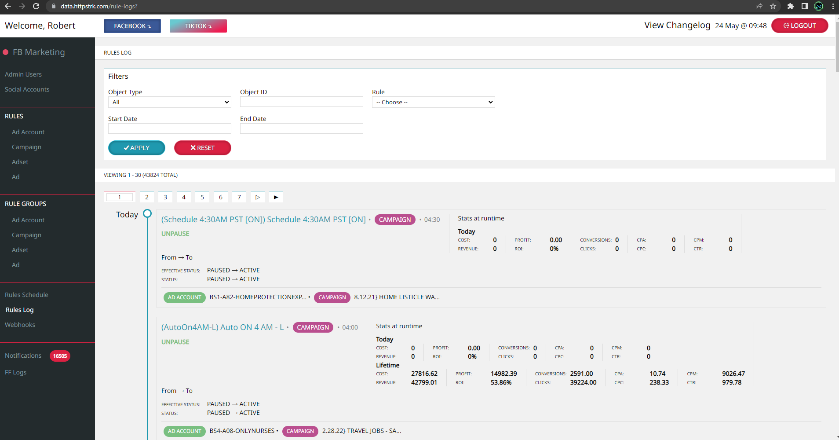This screenshot has height=440, width=839.
Task: Click the browser back arrow icon
Action: point(8,6)
